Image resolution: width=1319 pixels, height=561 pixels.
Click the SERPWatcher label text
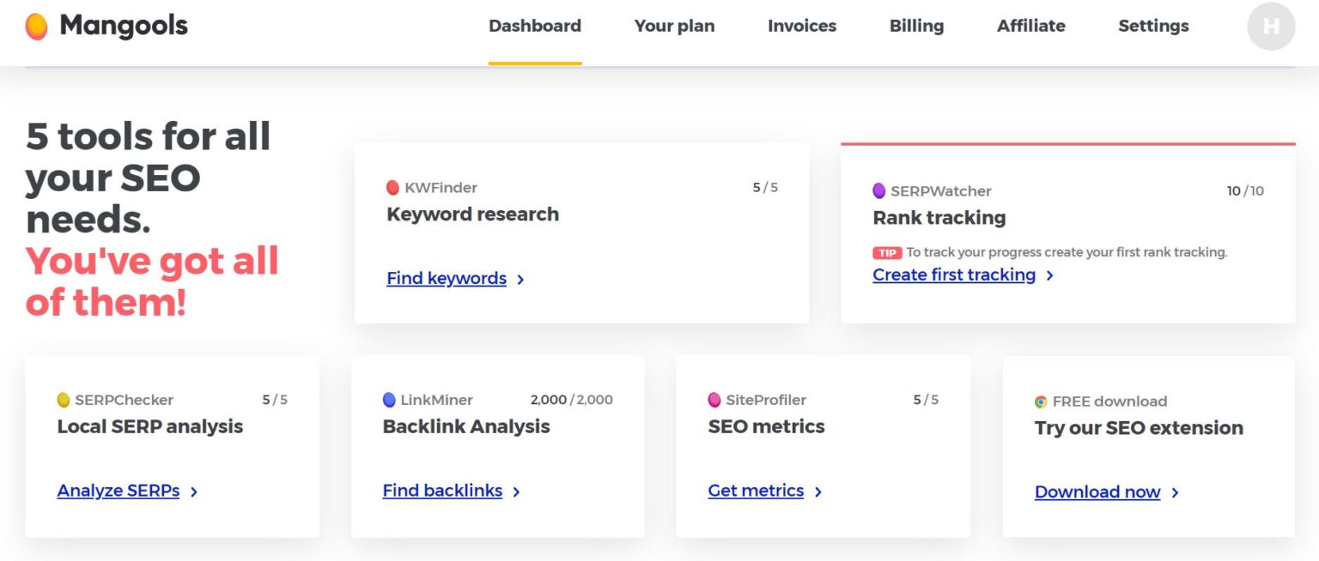(x=941, y=190)
